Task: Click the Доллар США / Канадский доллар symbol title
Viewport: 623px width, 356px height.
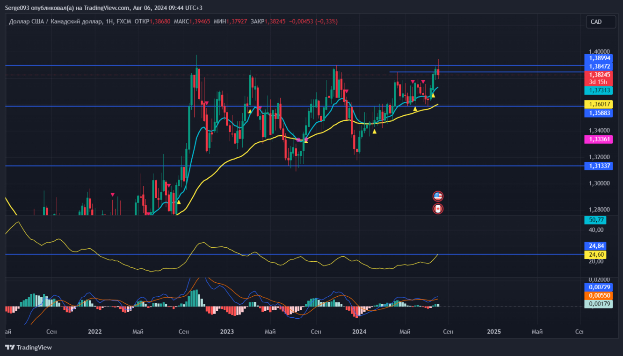Action: tap(56, 21)
